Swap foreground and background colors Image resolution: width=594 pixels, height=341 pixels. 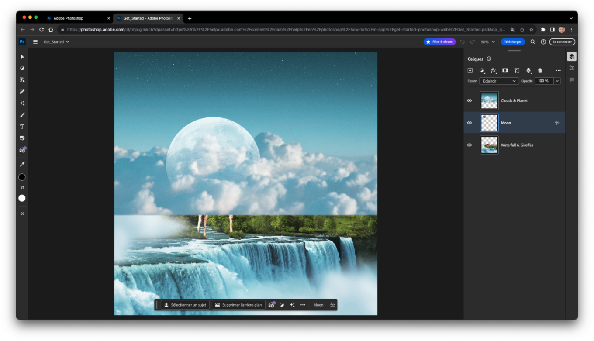[x=22, y=188]
